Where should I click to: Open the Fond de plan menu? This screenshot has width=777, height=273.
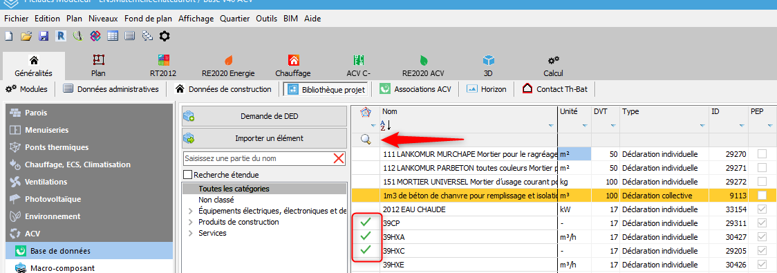tap(148, 19)
